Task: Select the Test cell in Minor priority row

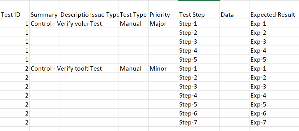Action: pyautogui.click(x=104, y=68)
